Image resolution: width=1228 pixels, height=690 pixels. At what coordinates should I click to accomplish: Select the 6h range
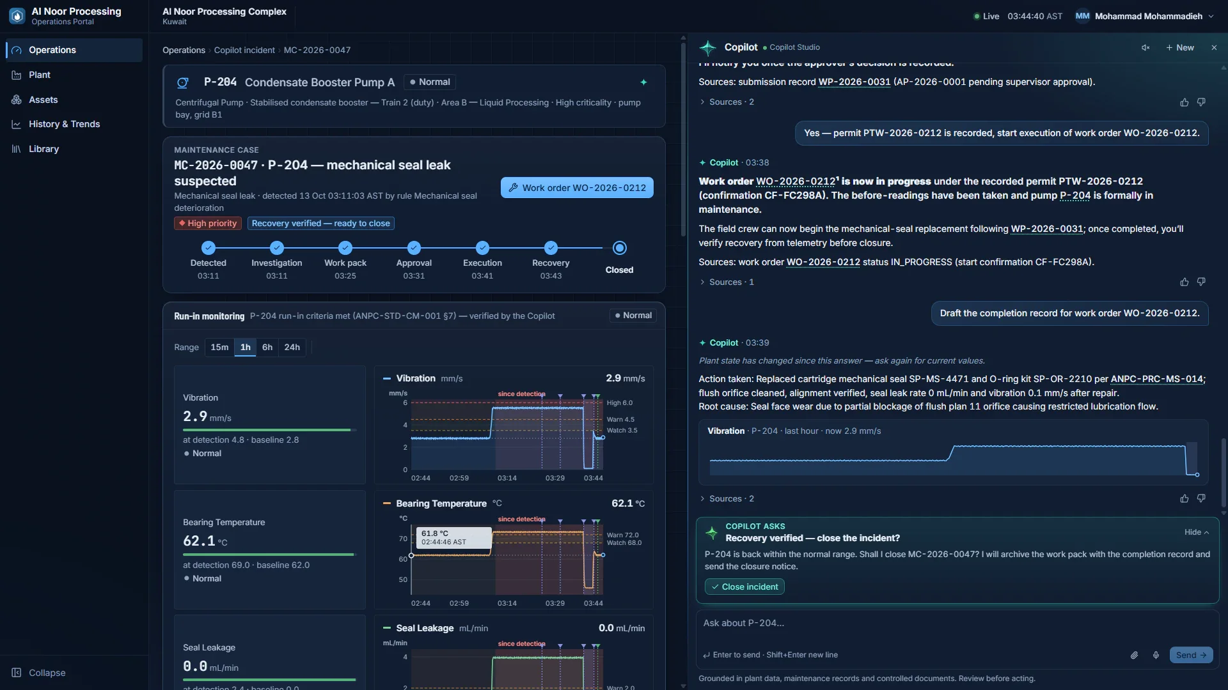(267, 347)
